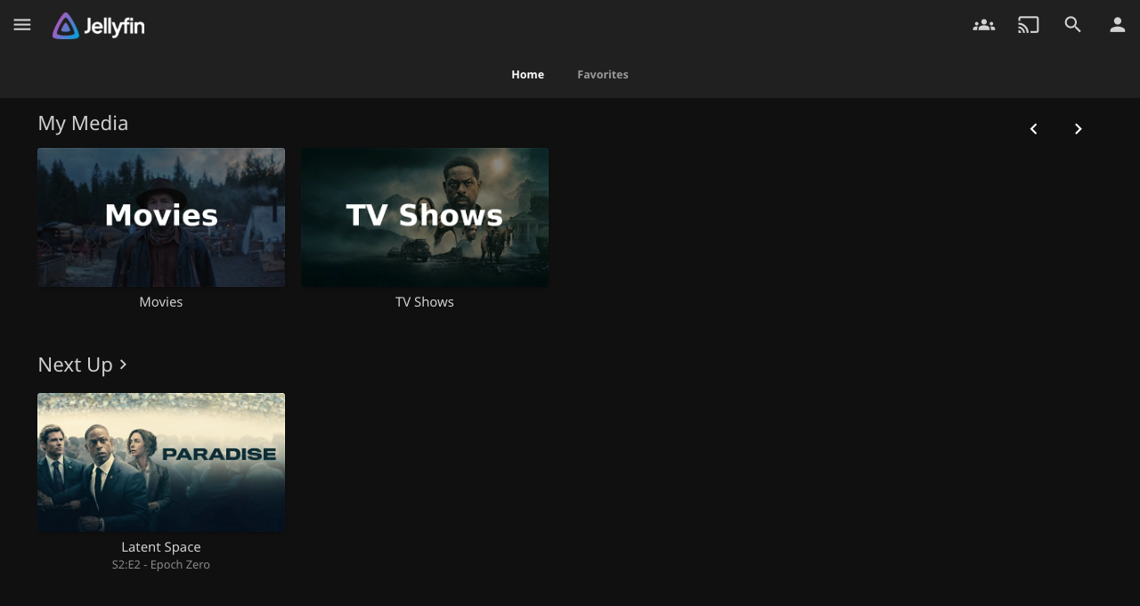The height and width of the screenshot is (606, 1140).
Task: Open the Movies library
Action: tap(161, 217)
